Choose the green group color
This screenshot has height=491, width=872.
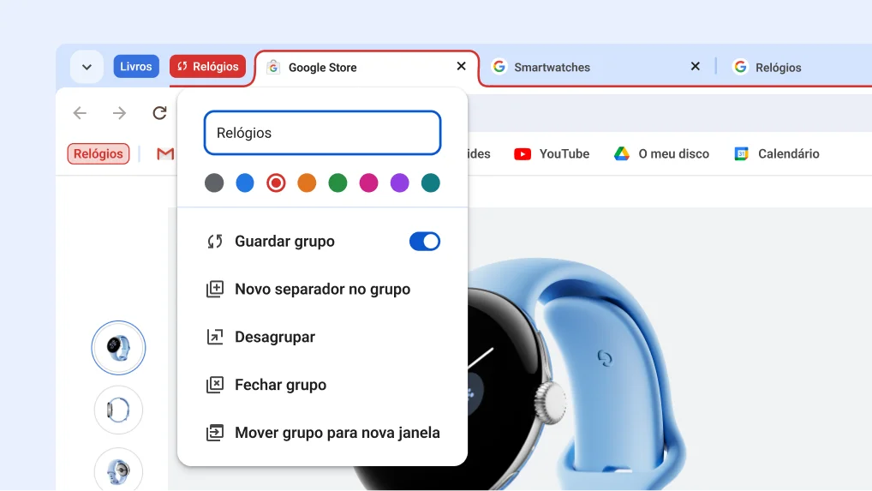[337, 183]
